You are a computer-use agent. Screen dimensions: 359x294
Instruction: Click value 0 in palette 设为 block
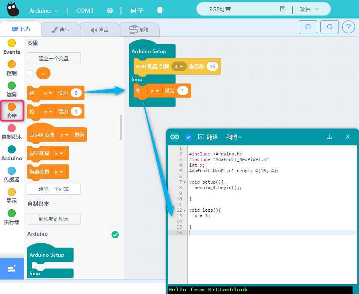click(76, 93)
